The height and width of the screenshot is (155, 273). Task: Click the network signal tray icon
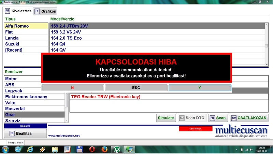coord(246,150)
